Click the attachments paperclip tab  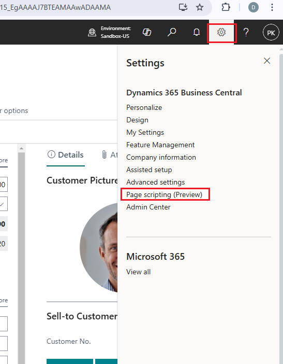[109, 155]
